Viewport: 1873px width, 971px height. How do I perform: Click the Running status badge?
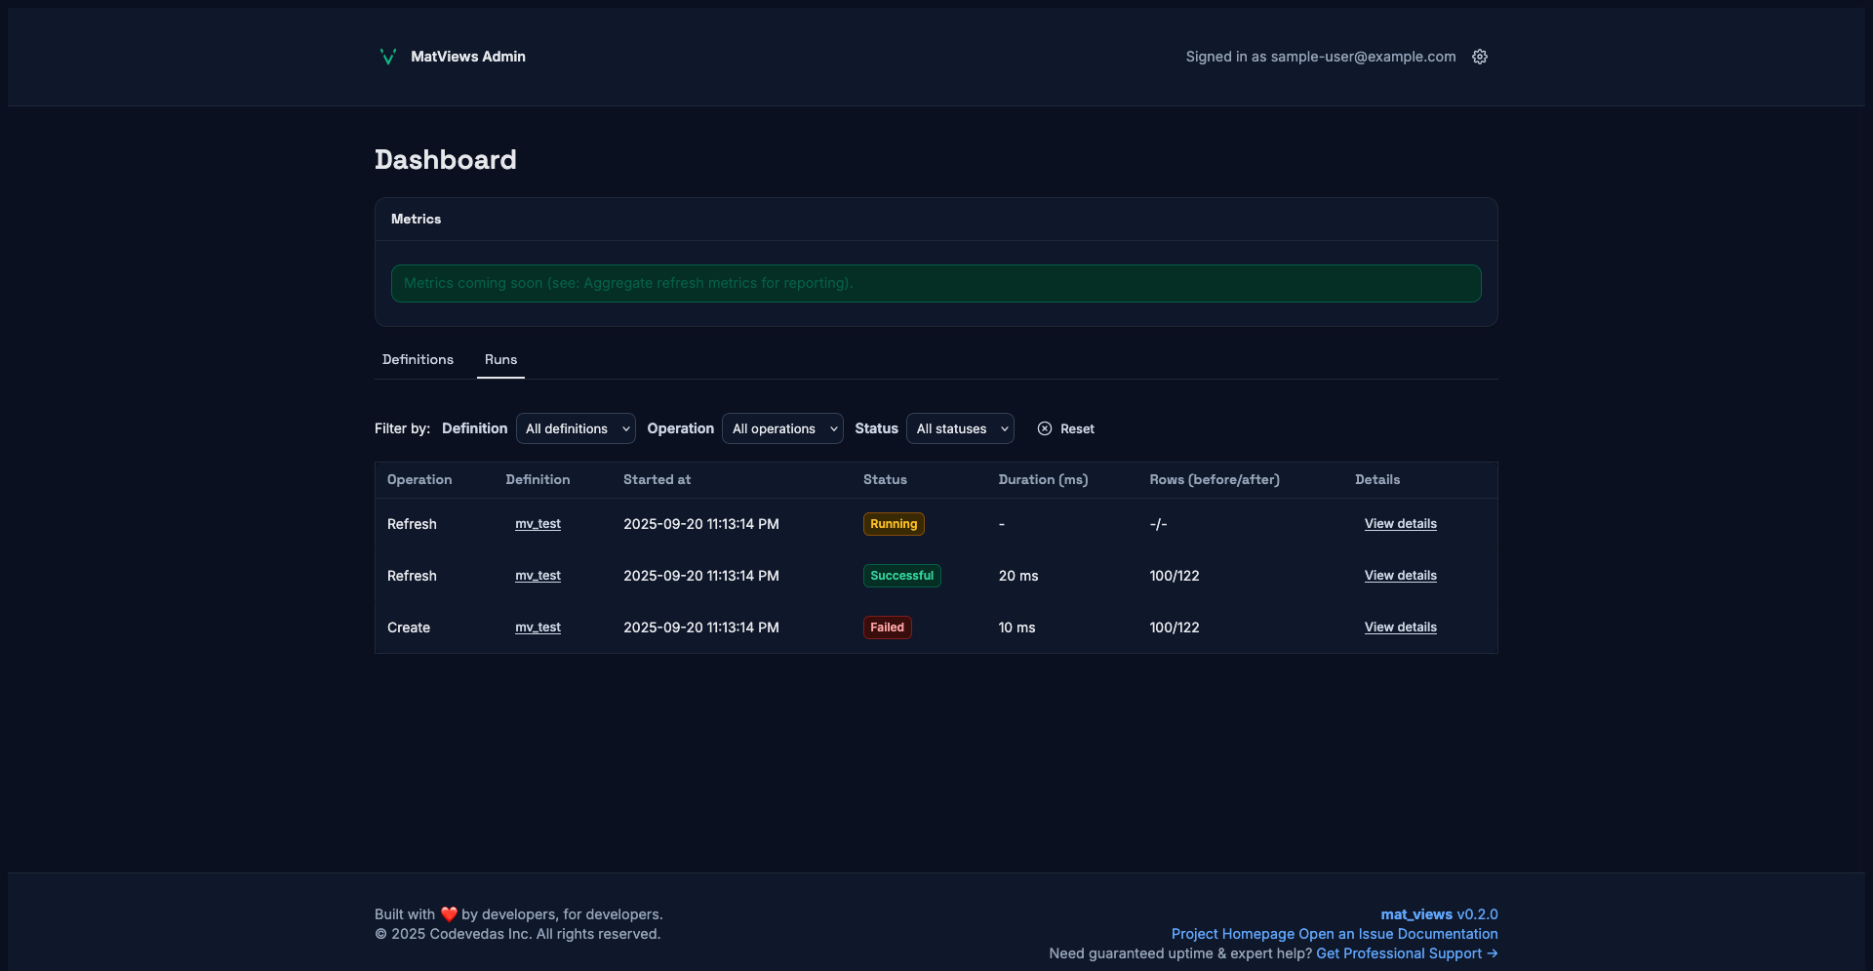[894, 524]
